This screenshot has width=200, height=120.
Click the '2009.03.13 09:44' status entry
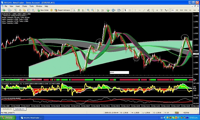click(111, 113)
